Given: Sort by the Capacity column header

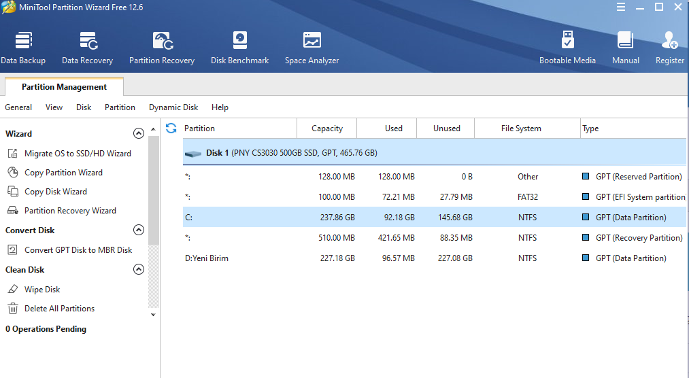Looking at the screenshot, I should 327,128.
